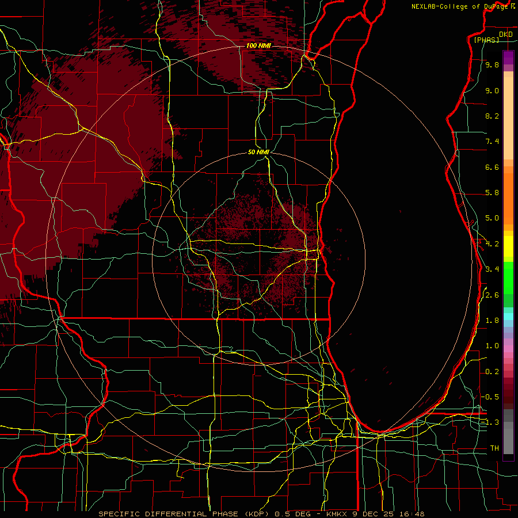Click the DKD unit label above scale

coord(505,35)
